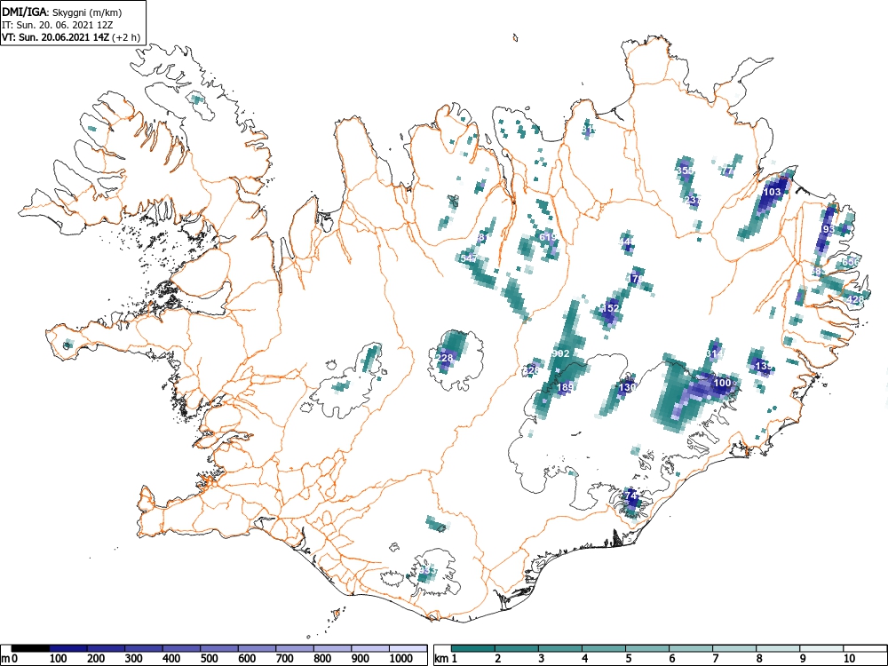This screenshot has width=888, height=666.
Task: Click the 1–2 km teal legend swatch
Action: (473, 648)
